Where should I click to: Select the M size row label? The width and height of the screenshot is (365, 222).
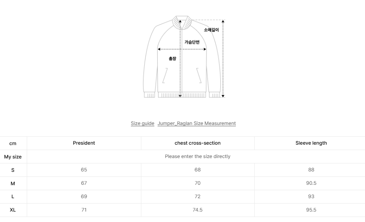click(x=13, y=184)
